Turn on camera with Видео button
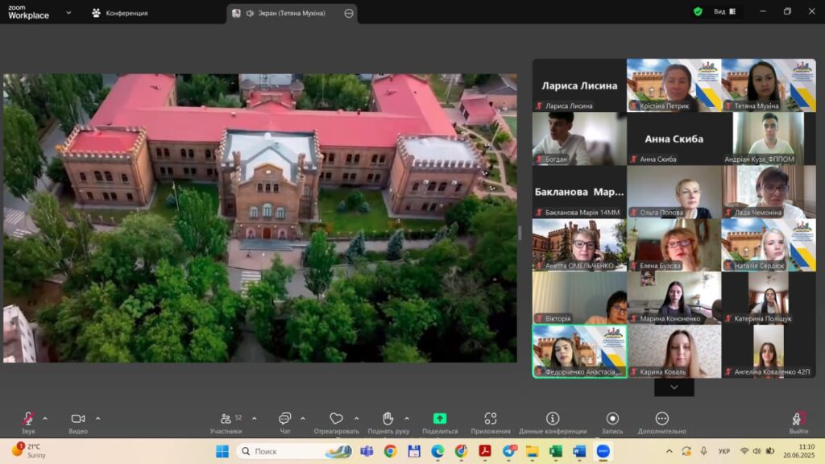The image size is (825, 464). (78, 419)
